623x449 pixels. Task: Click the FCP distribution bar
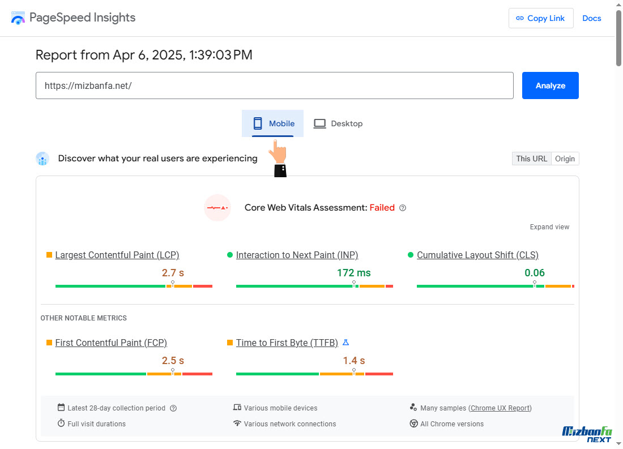(x=134, y=374)
